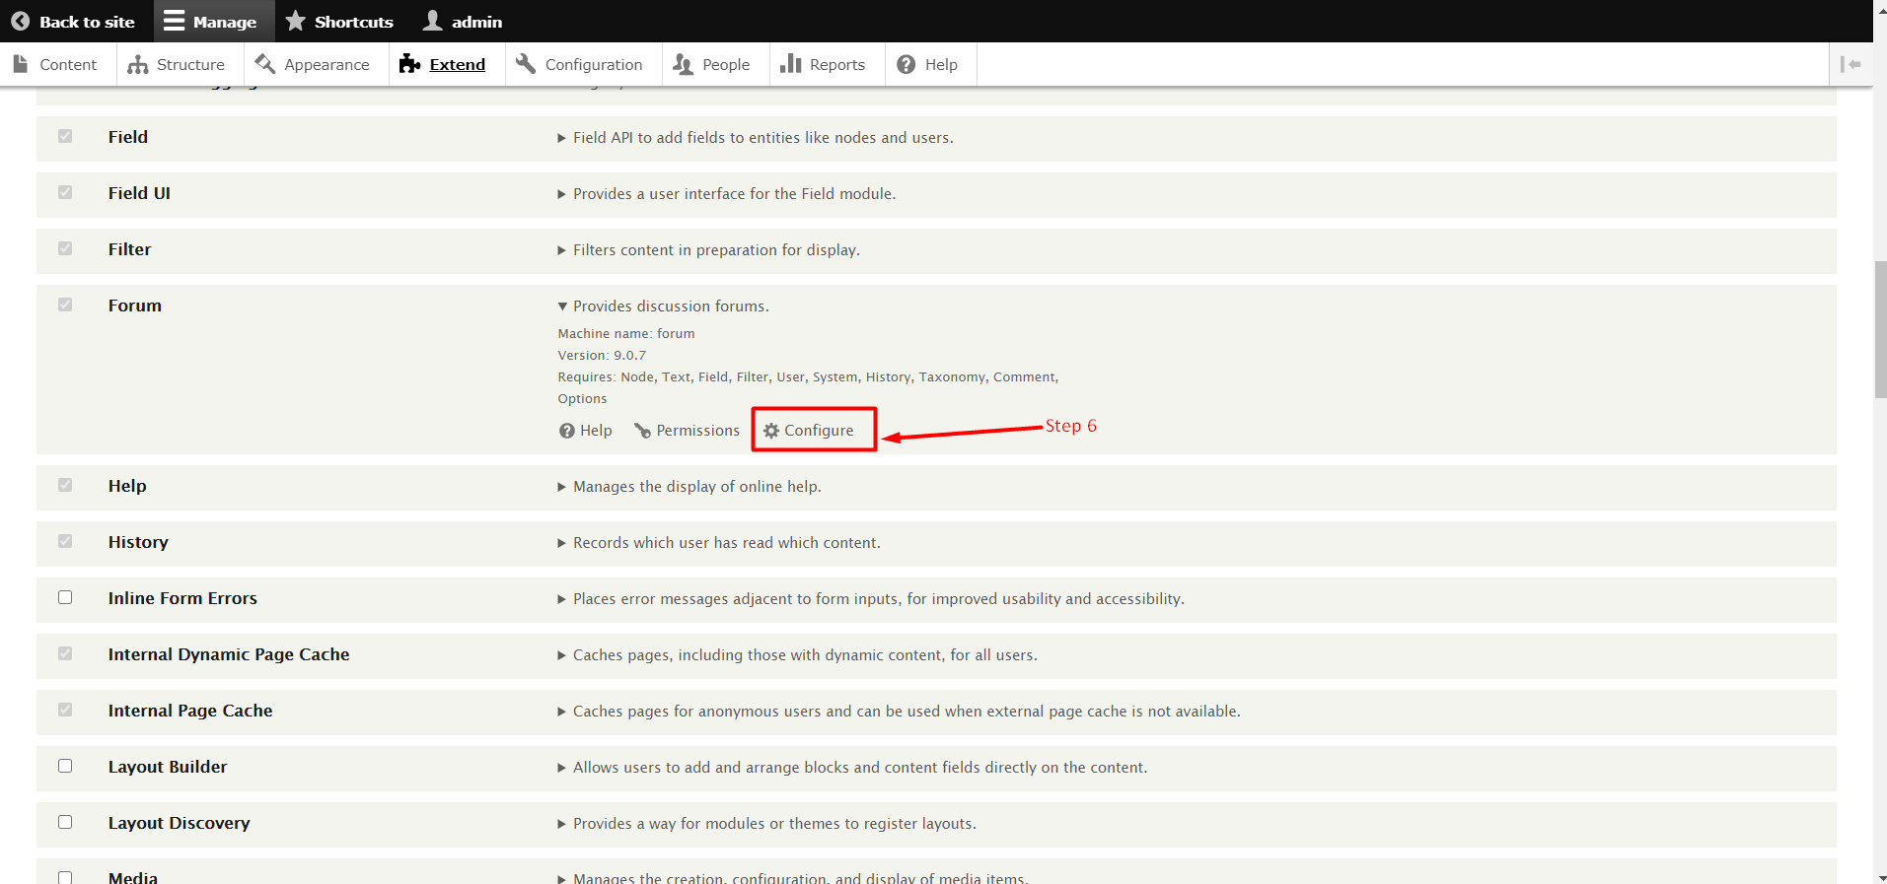This screenshot has width=1887, height=884.
Task: Toggle the Forum module checkbox
Action: [65, 305]
